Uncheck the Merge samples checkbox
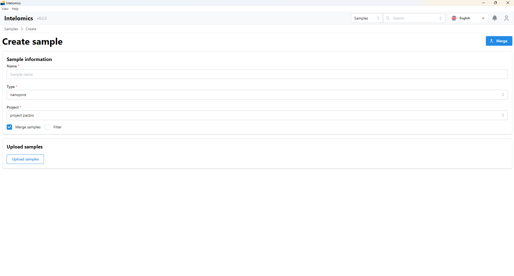This screenshot has height=276, width=514. (10, 127)
